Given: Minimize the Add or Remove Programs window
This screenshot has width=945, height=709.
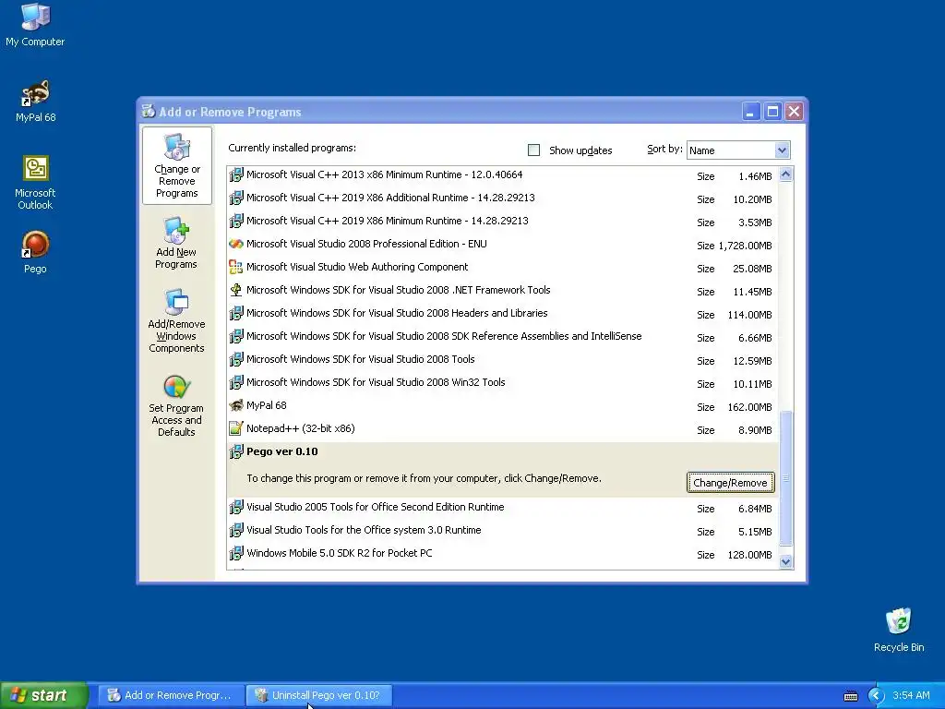Looking at the screenshot, I should pos(750,112).
